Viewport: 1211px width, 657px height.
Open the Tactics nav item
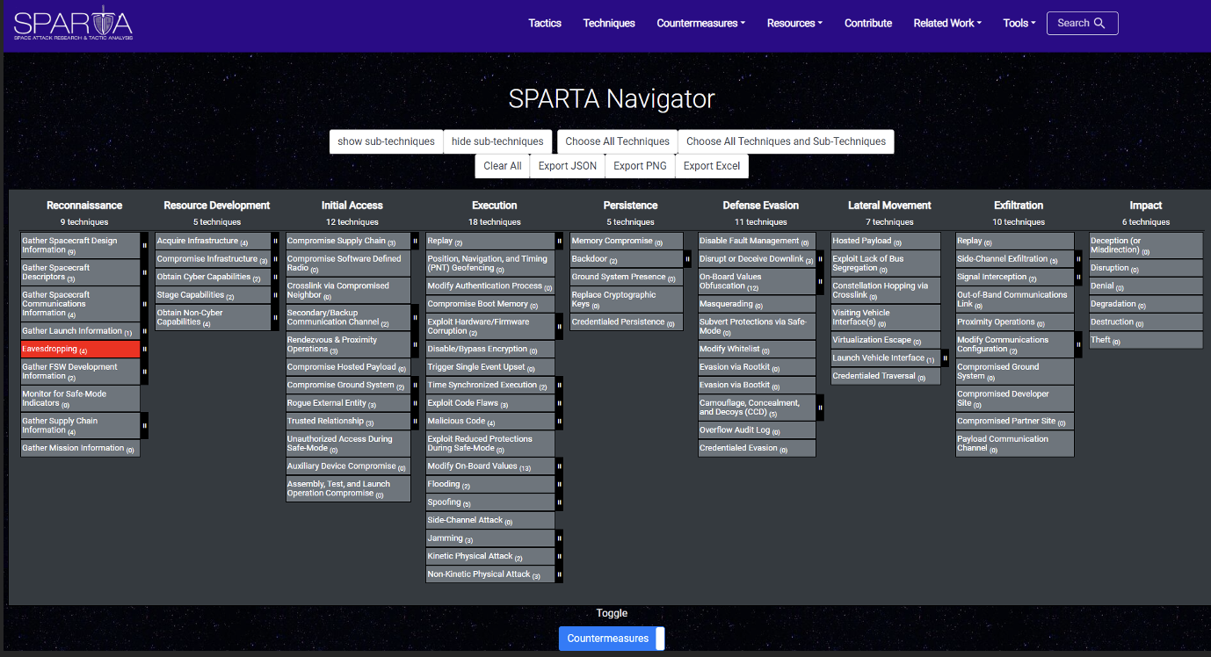tap(545, 23)
